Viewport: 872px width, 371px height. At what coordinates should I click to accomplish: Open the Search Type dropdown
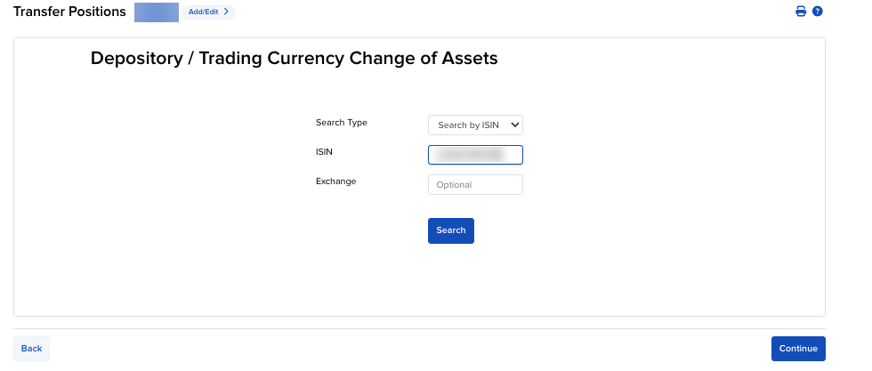tap(475, 125)
